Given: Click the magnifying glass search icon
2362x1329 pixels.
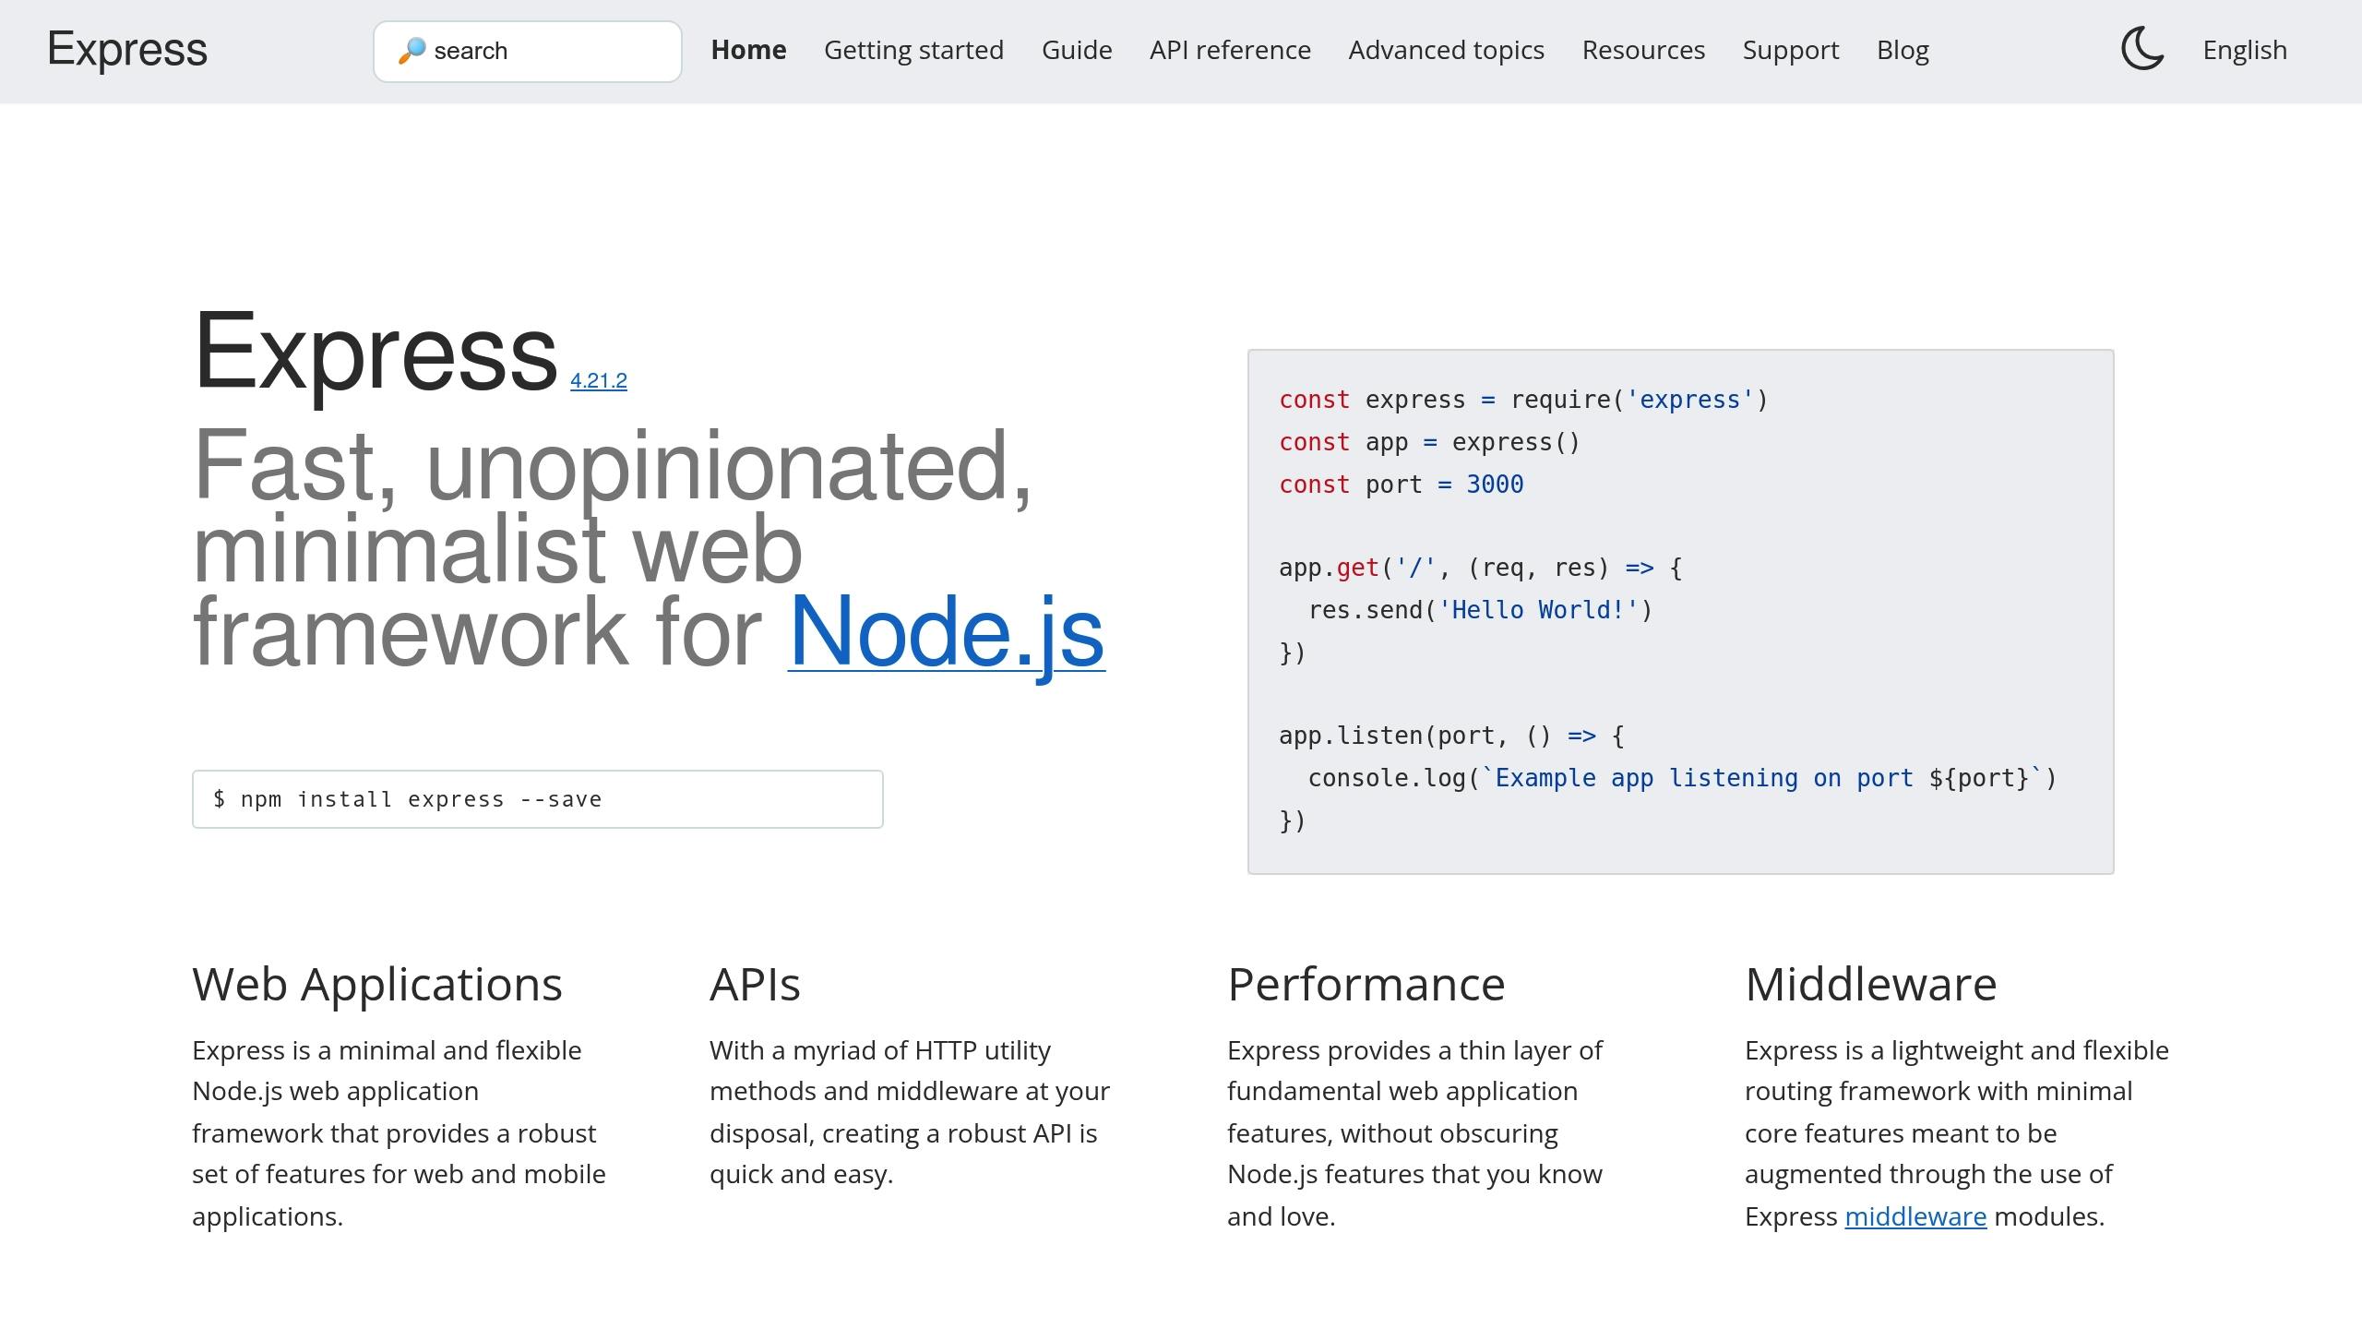Looking at the screenshot, I should coord(412,51).
